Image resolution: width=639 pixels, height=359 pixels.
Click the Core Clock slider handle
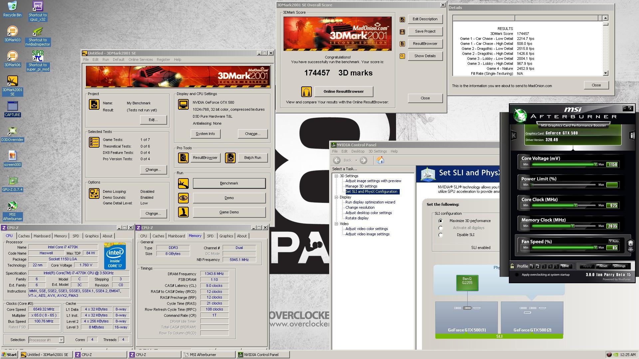(575, 205)
